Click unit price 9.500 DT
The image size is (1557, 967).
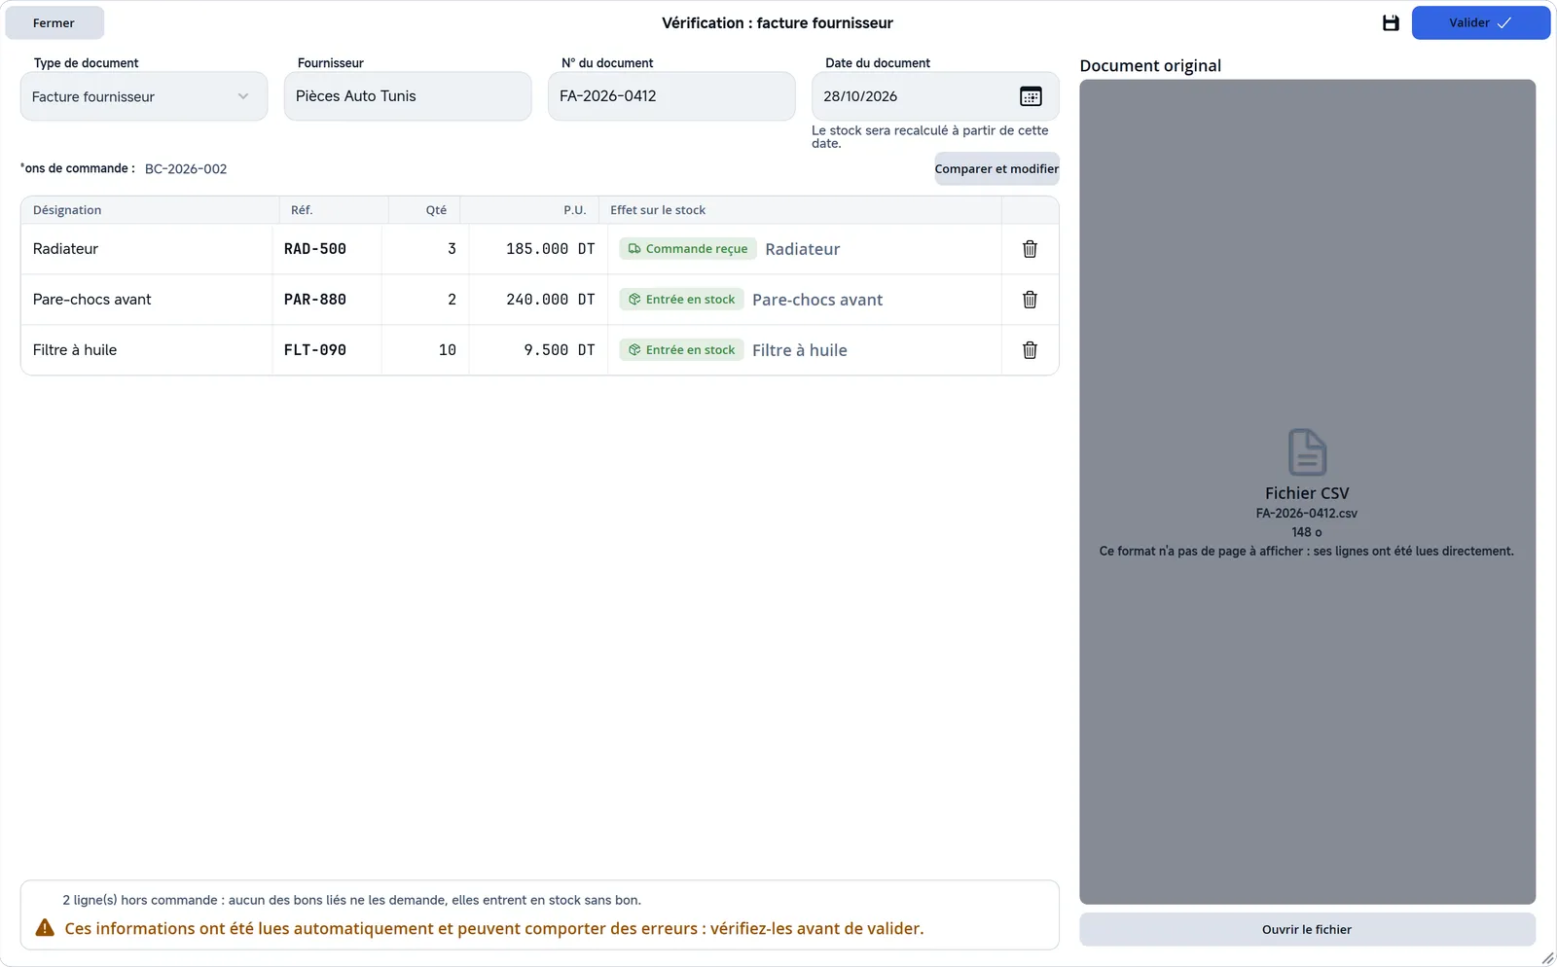[x=538, y=350]
